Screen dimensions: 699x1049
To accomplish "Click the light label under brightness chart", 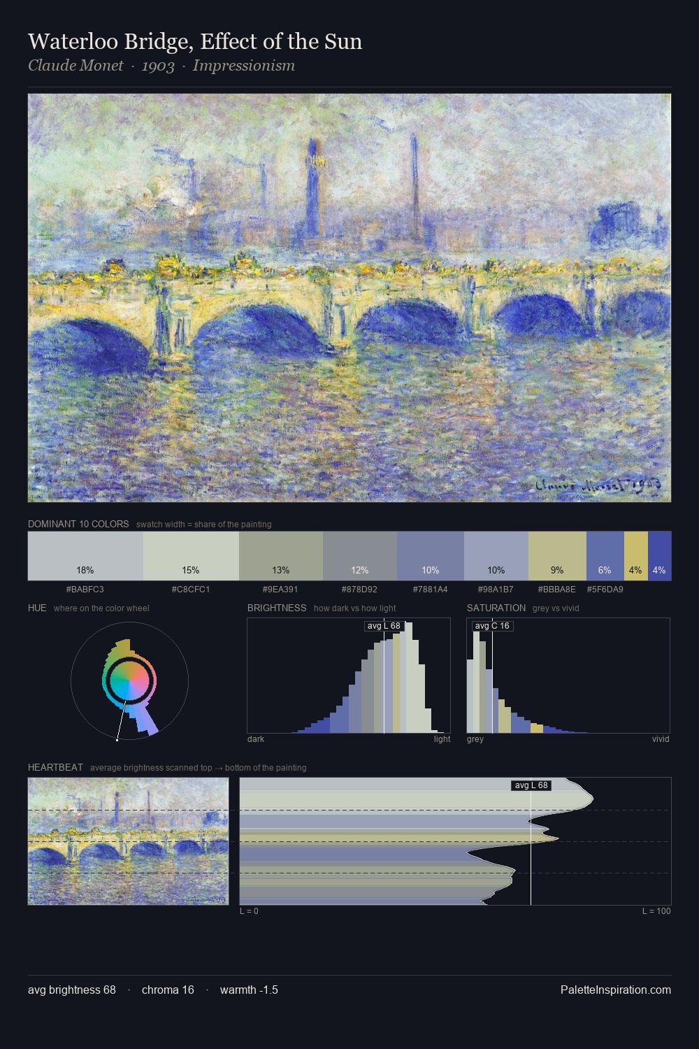I will click(x=442, y=739).
